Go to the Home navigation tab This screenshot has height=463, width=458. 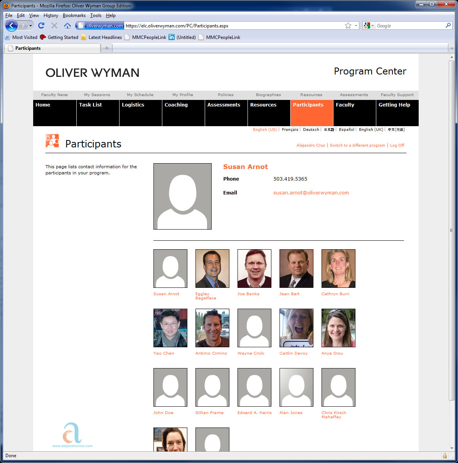coord(54,113)
